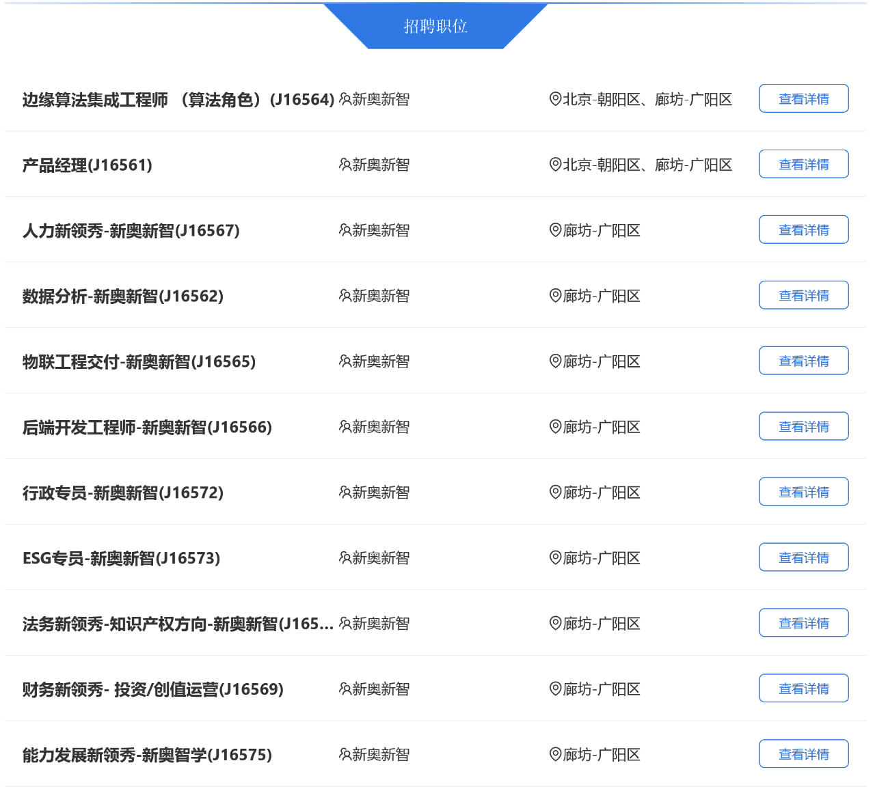View details for 法务新领秀-知识产权方向
The height and width of the screenshot is (789, 875).
[x=804, y=623]
